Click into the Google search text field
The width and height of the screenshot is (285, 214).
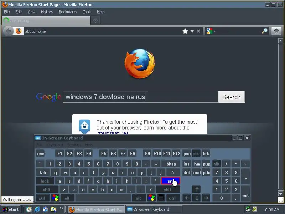140,97
